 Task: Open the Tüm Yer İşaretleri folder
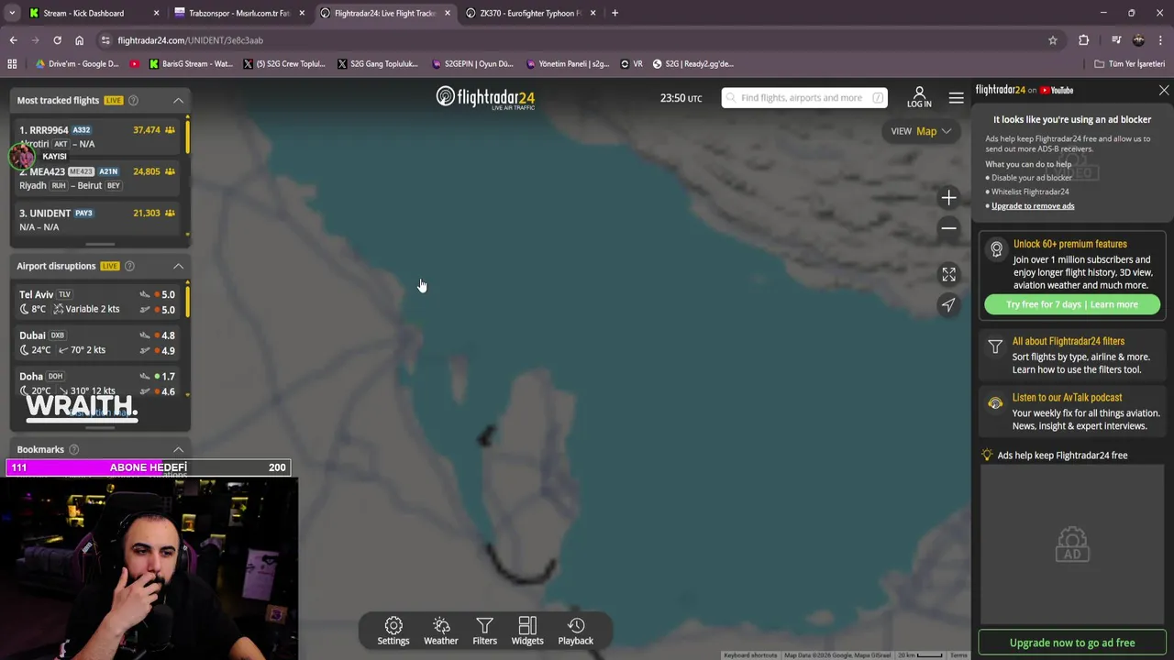pos(1130,64)
